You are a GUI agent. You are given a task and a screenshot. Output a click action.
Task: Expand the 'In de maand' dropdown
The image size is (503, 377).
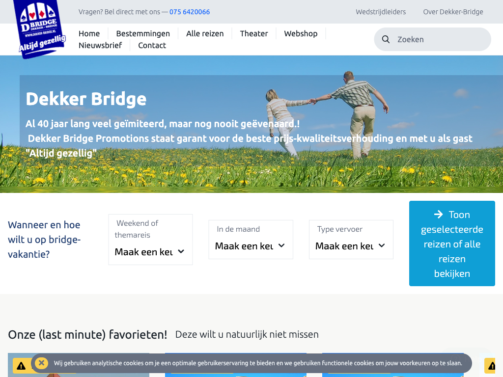(x=251, y=245)
